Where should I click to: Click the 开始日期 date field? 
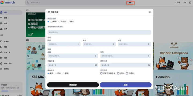(73, 65)
